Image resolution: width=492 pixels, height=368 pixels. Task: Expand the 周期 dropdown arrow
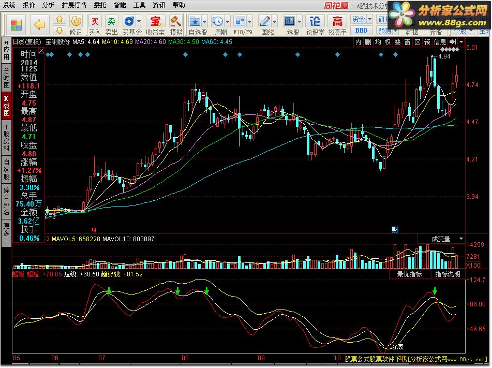click(x=227, y=21)
